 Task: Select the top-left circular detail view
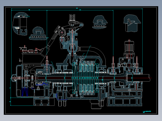click(20, 24)
